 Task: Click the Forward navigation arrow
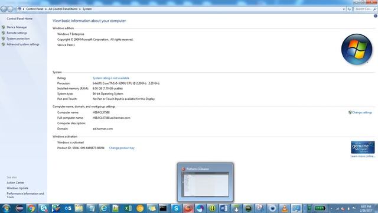[10, 9]
